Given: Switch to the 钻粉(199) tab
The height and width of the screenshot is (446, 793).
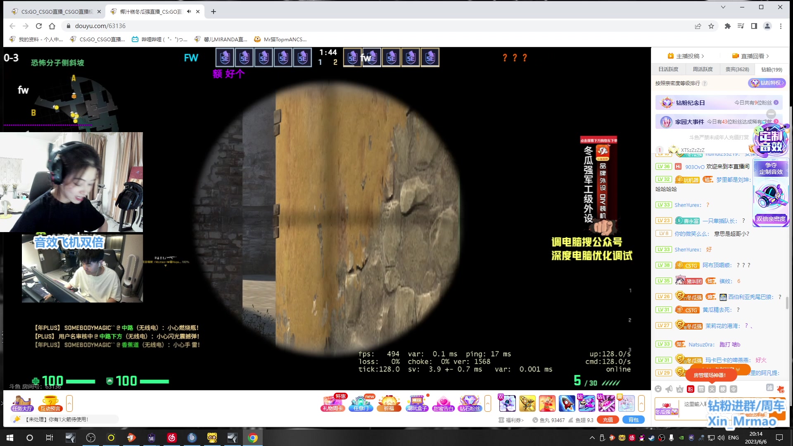Looking at the screenshot, I should (772, 69).
